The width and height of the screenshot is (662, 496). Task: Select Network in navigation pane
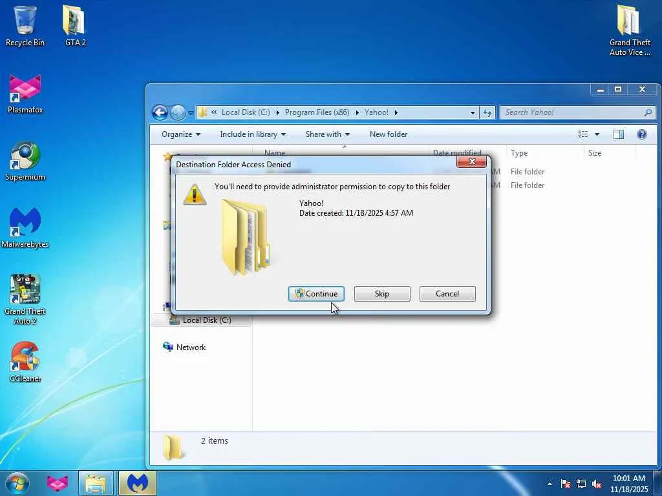pyautogui.click(x=184, y=347)
